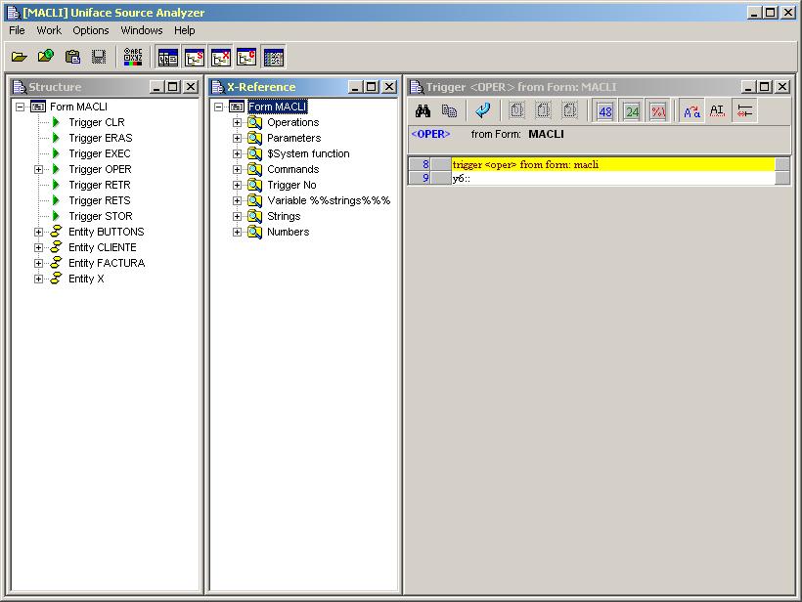Select Commands in the X-Reference tree

pyautogui.click(x=293, y=169)
